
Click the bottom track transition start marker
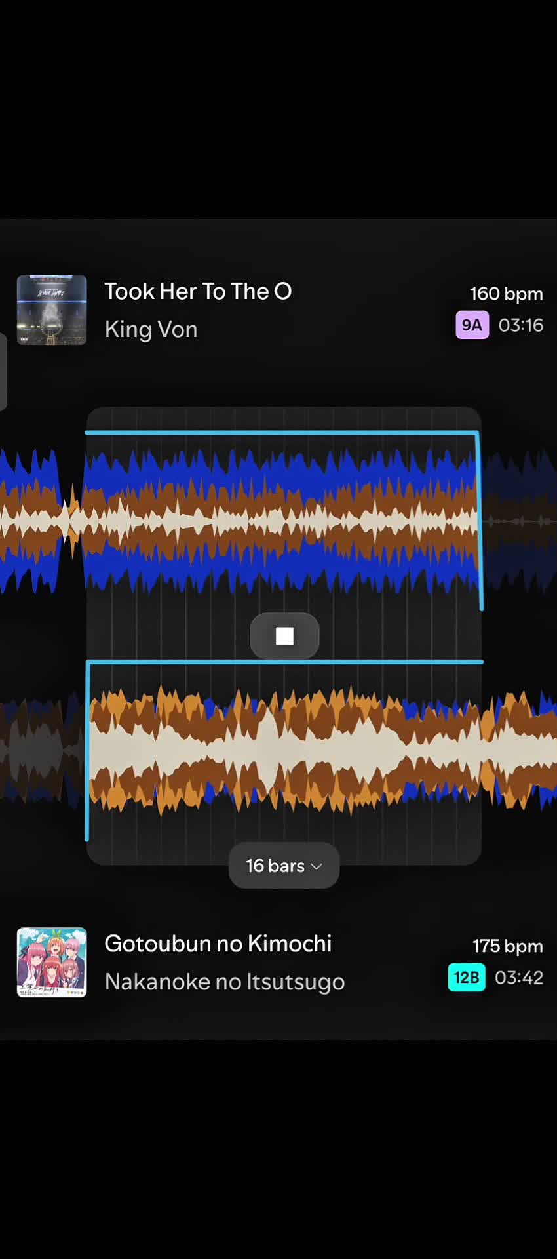click(88, 751)
